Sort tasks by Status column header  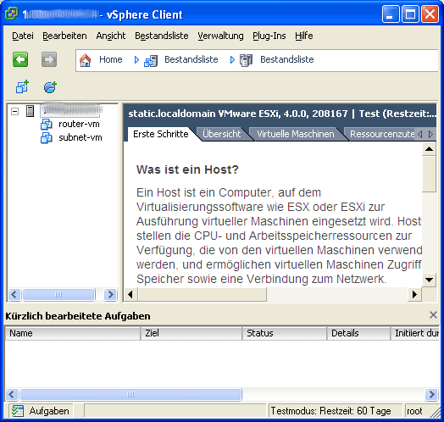285,333
